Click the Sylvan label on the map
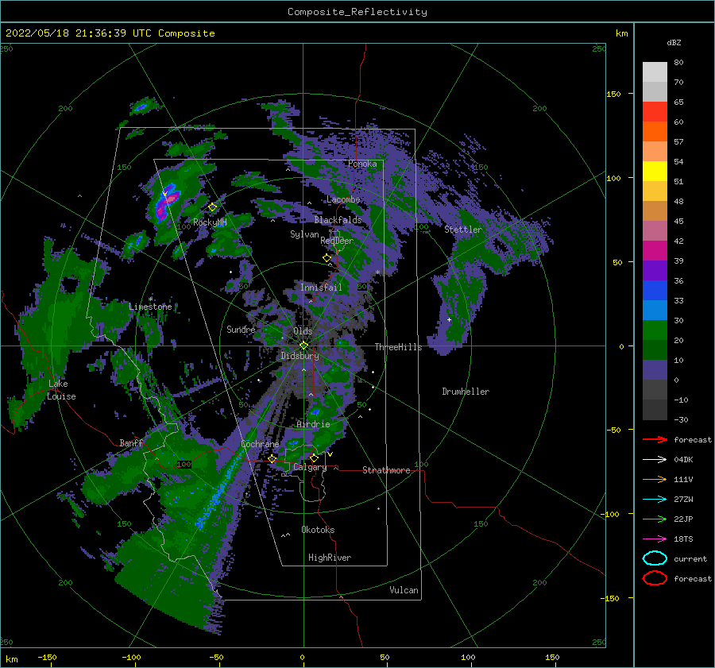This screenshot has width=715, height=668. click(x=304, y=234)
